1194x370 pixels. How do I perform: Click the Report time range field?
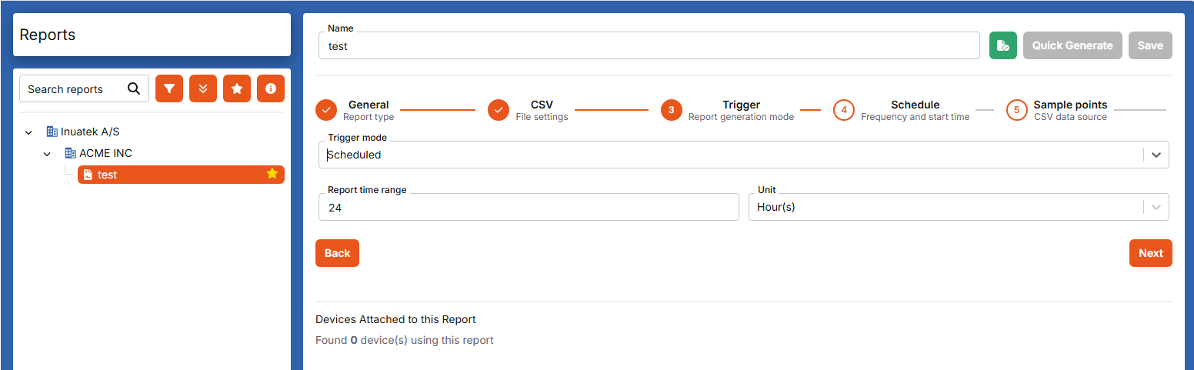coord(529,207)
